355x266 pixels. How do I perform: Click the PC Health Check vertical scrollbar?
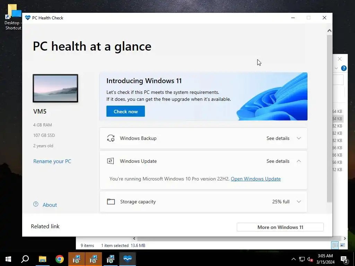point(329,118)
